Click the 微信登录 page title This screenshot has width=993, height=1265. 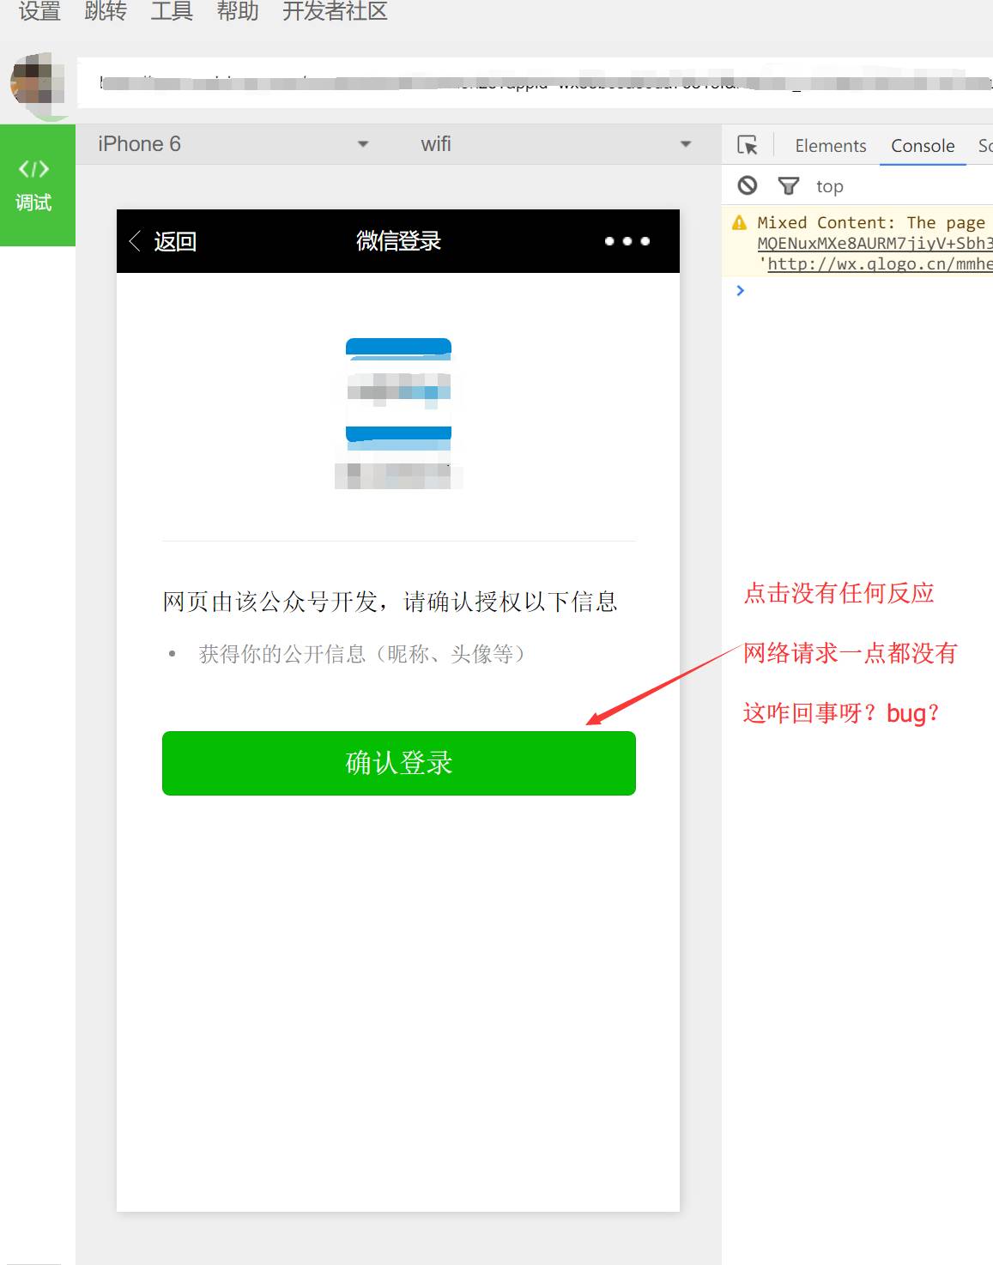[398, 241]
